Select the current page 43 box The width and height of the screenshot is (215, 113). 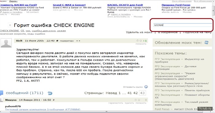(142, 93)
